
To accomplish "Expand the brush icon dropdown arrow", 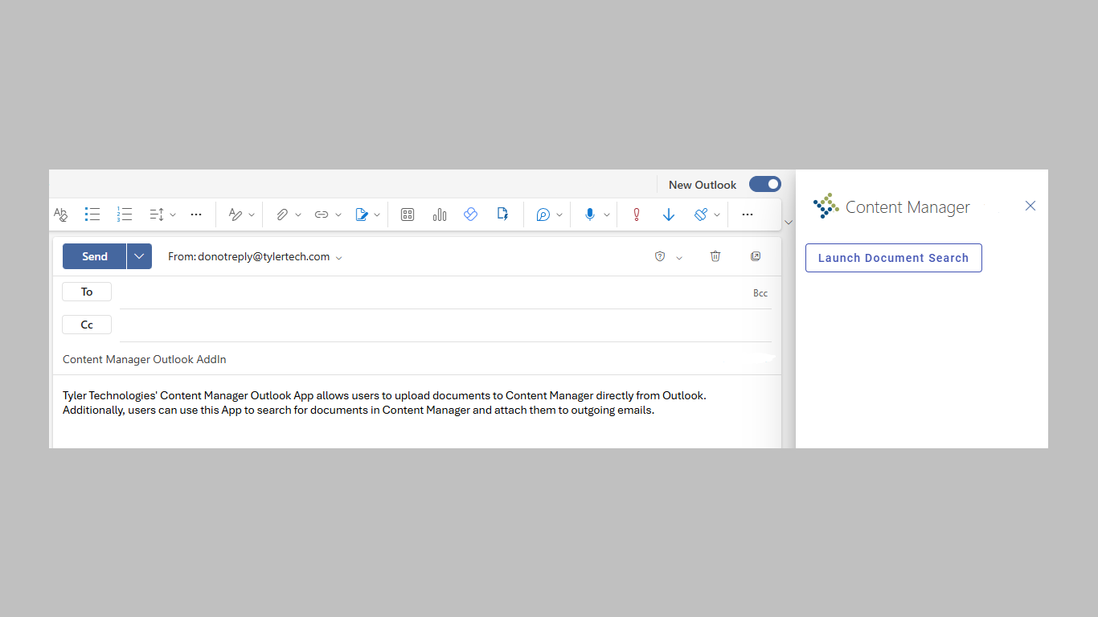I will click(717, 215).
